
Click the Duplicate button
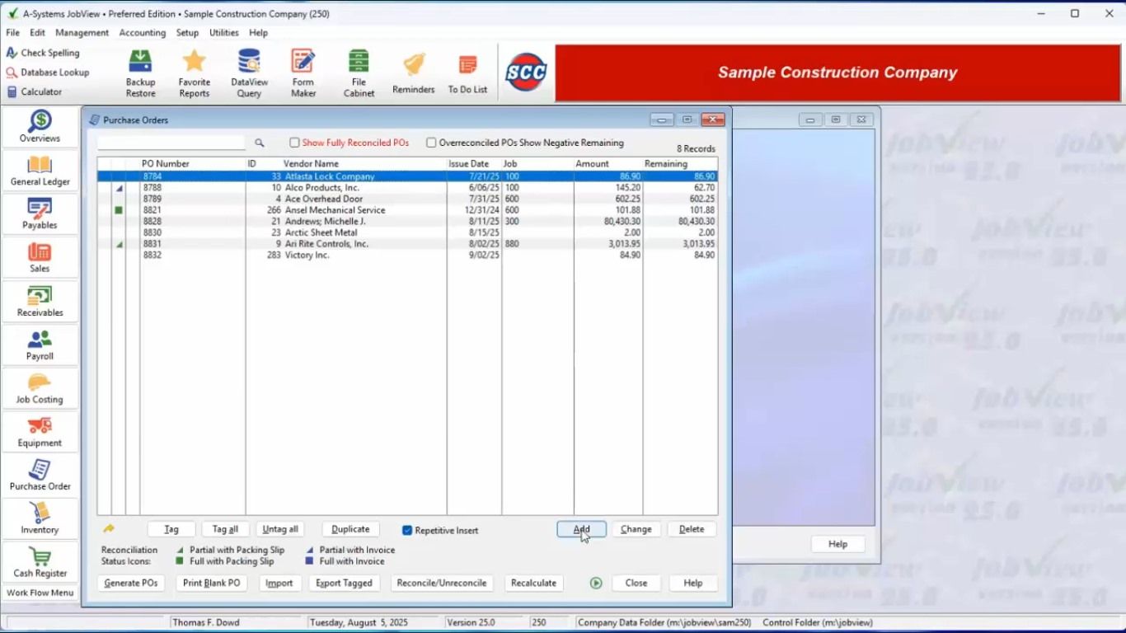click(350, 529)
